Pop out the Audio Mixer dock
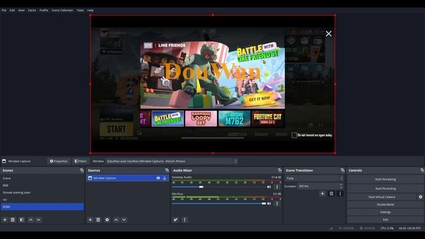The image size is (425, 239). pos(280,171)
